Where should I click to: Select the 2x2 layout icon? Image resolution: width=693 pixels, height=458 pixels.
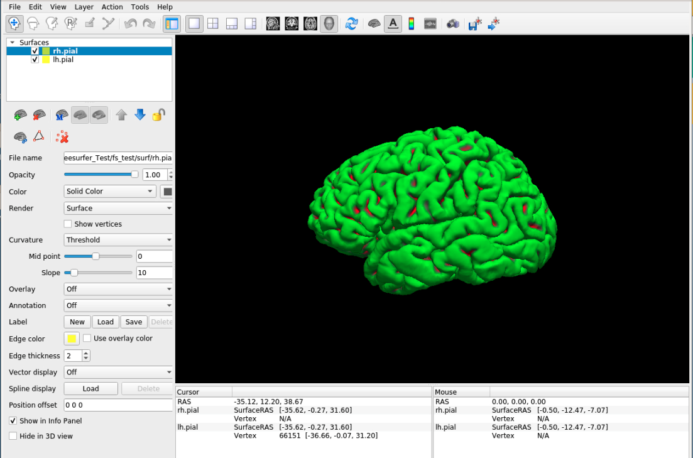213,23
